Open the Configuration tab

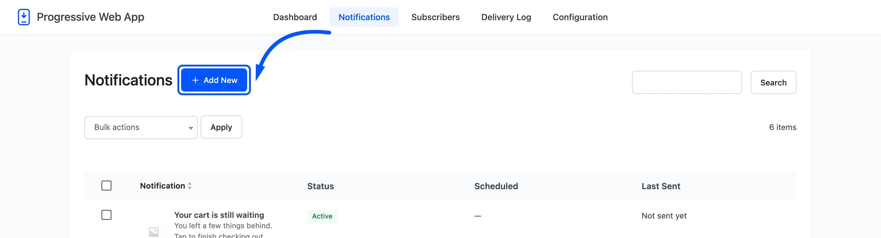point(580,17)
